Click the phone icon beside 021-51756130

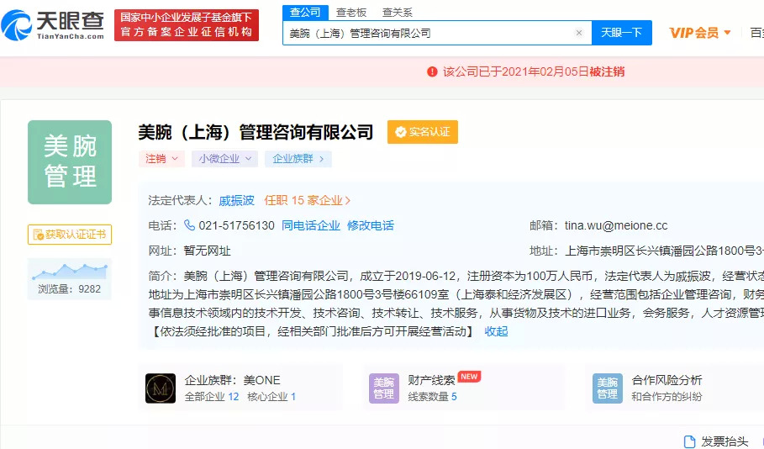[x=189, y=225]
